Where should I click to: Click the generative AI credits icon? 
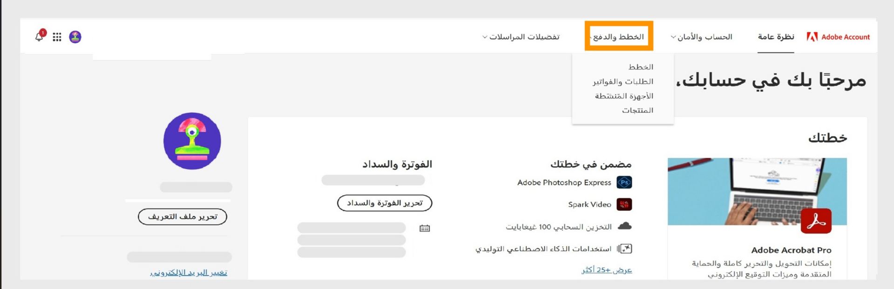click(624, 249)
